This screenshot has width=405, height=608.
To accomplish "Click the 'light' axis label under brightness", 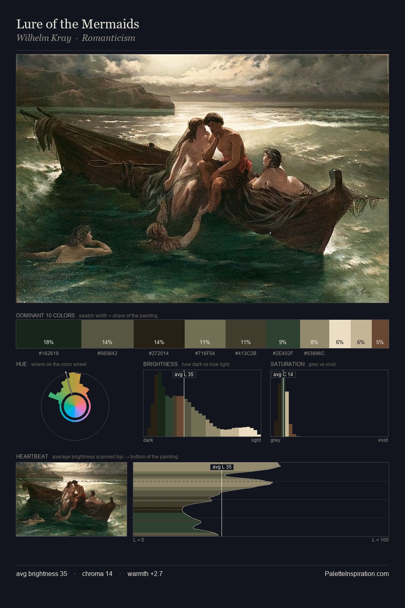I will coord(256,440).
